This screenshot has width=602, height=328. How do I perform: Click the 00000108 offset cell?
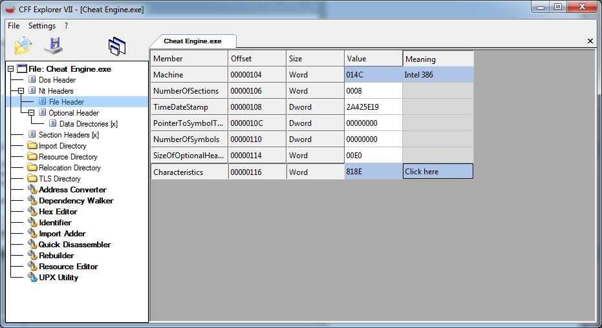(257, 107)
